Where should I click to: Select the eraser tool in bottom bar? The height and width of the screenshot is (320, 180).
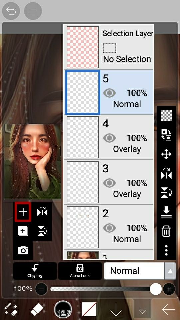pyautogui.click(x=37, y=310)
